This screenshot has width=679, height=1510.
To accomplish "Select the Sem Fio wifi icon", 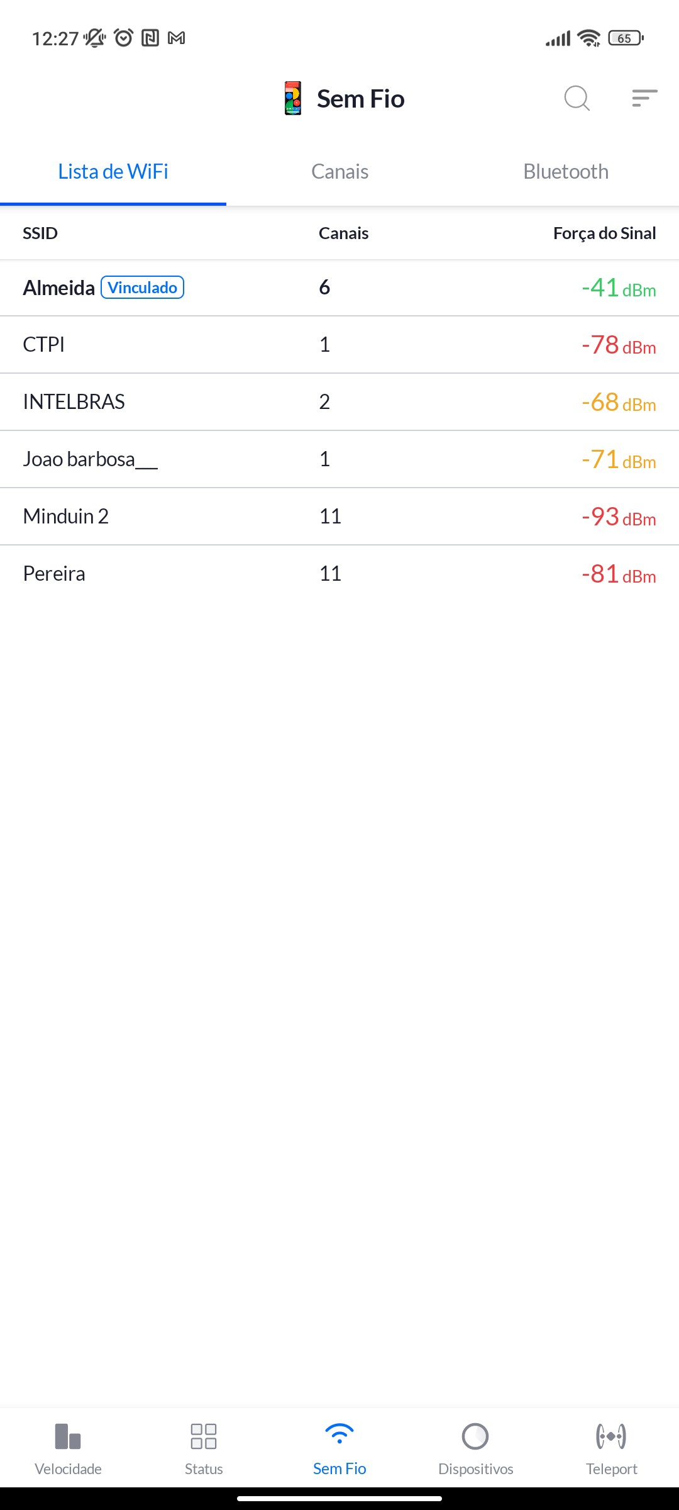I will coord(339,1435).
